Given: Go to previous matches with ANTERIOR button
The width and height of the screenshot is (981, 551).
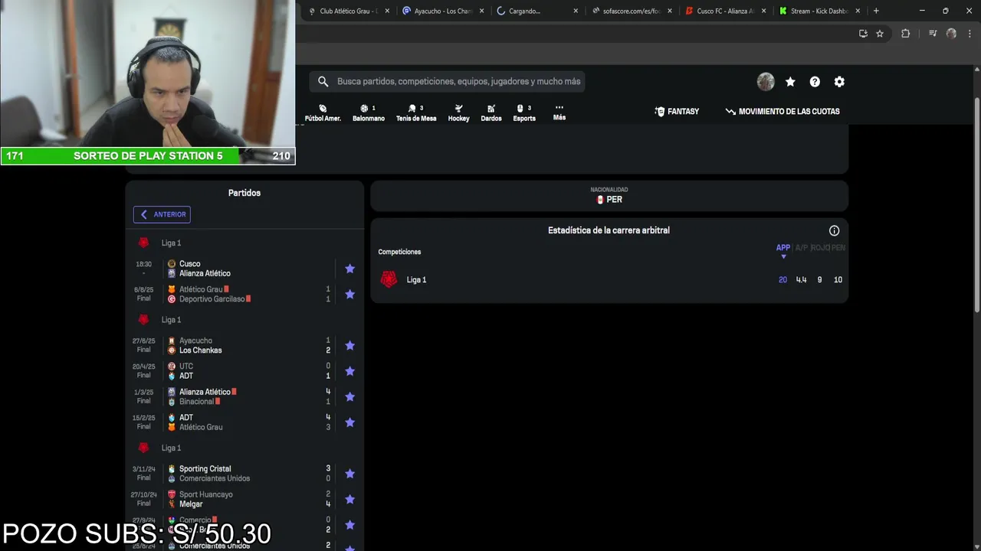Looking at the screenshot, I should (162, 214).
